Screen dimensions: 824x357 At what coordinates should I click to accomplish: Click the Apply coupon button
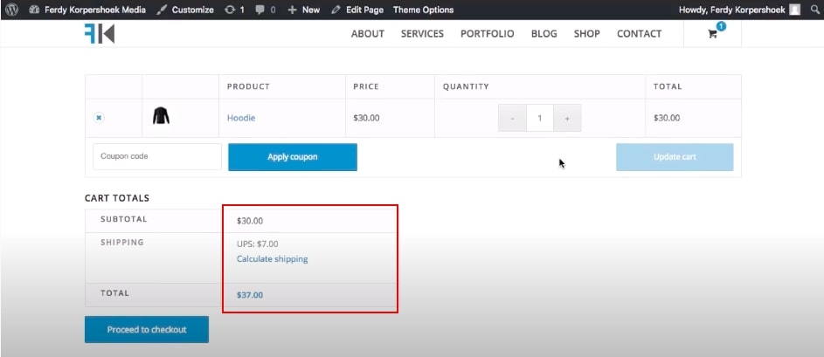pyautogui.click(x=293, y=157)
